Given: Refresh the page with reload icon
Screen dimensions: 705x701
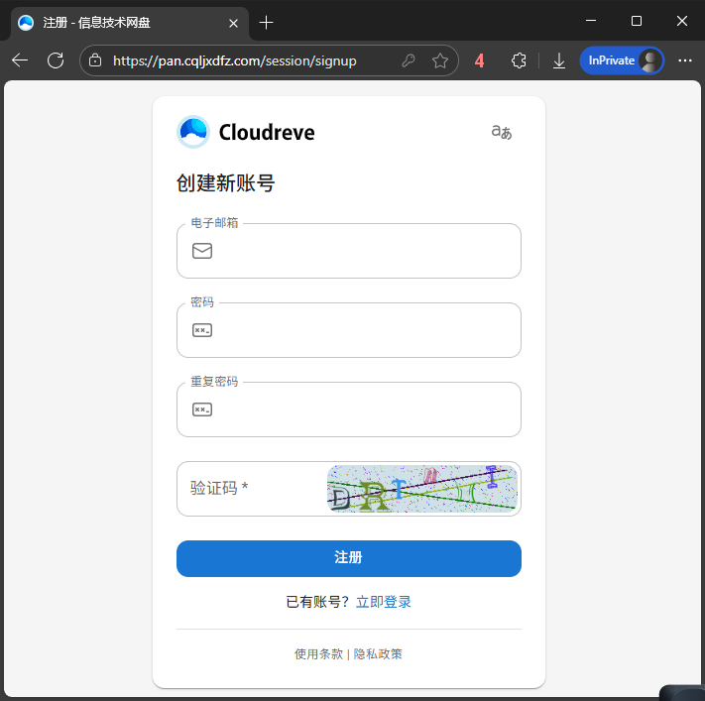Looking at the screenshot, I should click(x=56, y=60).
